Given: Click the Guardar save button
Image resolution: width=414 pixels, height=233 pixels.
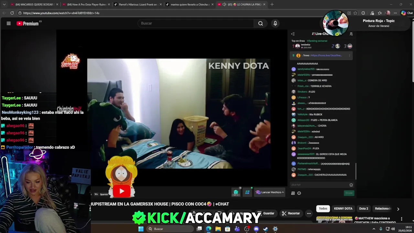Looking at the screenshot, I should (x=267, y=213).
